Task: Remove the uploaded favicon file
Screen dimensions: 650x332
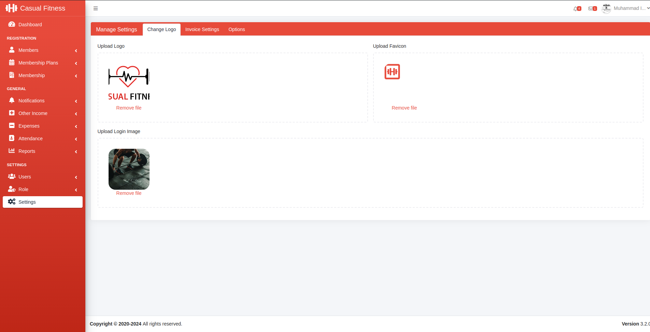Action: click(x=404, y=107)
